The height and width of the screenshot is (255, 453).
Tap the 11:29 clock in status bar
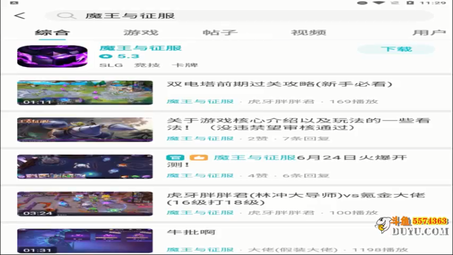[x=433, y=3]
